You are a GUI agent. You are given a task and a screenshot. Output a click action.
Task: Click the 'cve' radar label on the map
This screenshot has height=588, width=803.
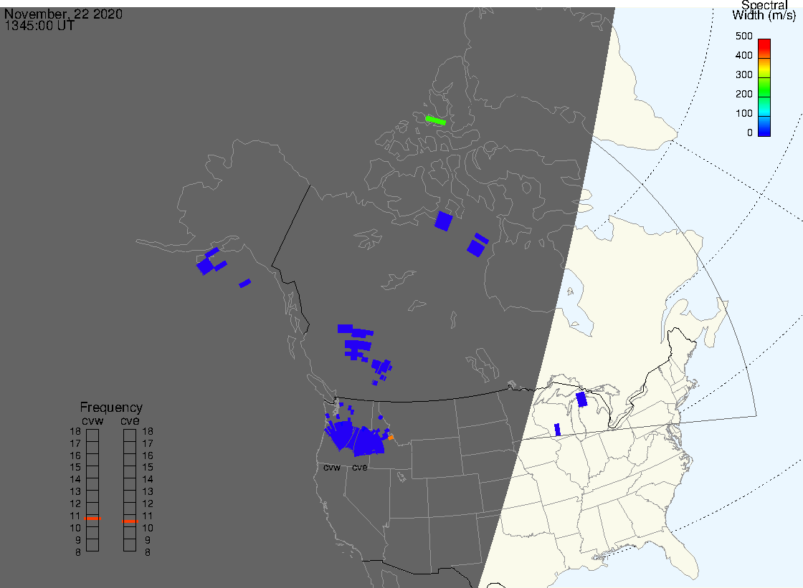point(359,468)
